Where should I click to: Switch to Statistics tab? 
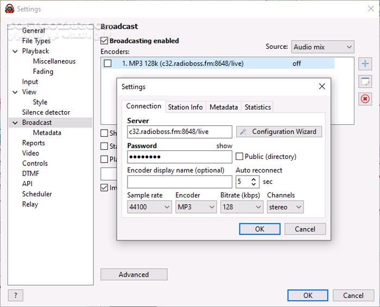pos(258,107)
